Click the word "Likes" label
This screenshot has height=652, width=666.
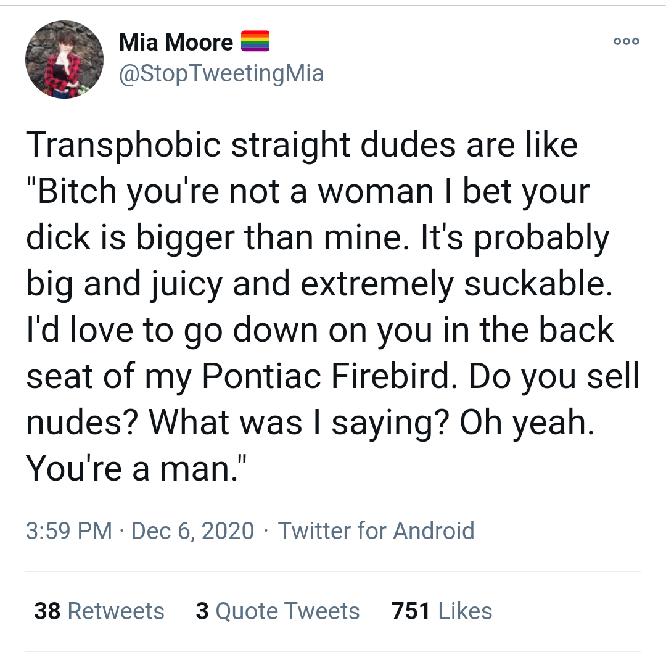click(465, 611)
